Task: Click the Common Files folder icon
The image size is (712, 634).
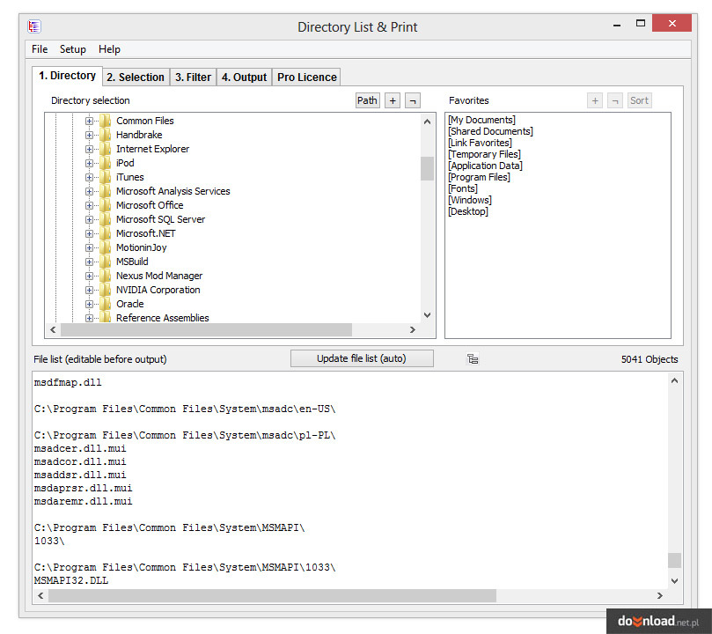Action: tap(106, 121)
